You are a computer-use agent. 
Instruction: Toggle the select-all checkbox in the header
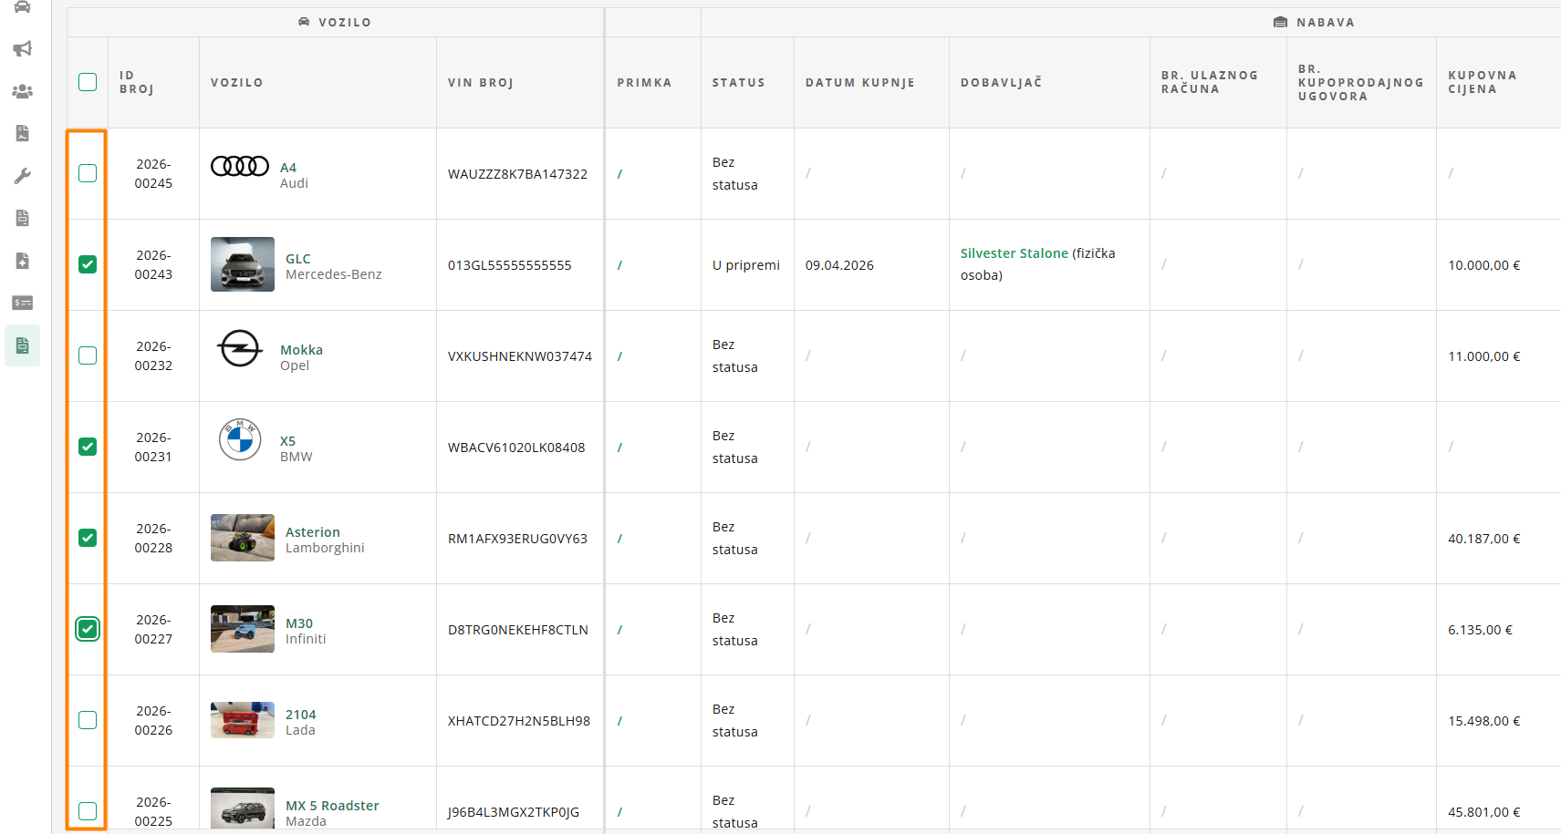pos(88,82)
